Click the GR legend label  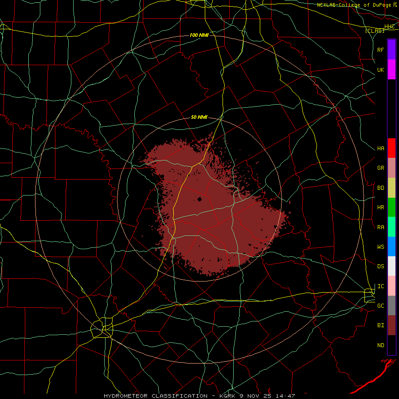pyautogui.click(x=380, y=168)
